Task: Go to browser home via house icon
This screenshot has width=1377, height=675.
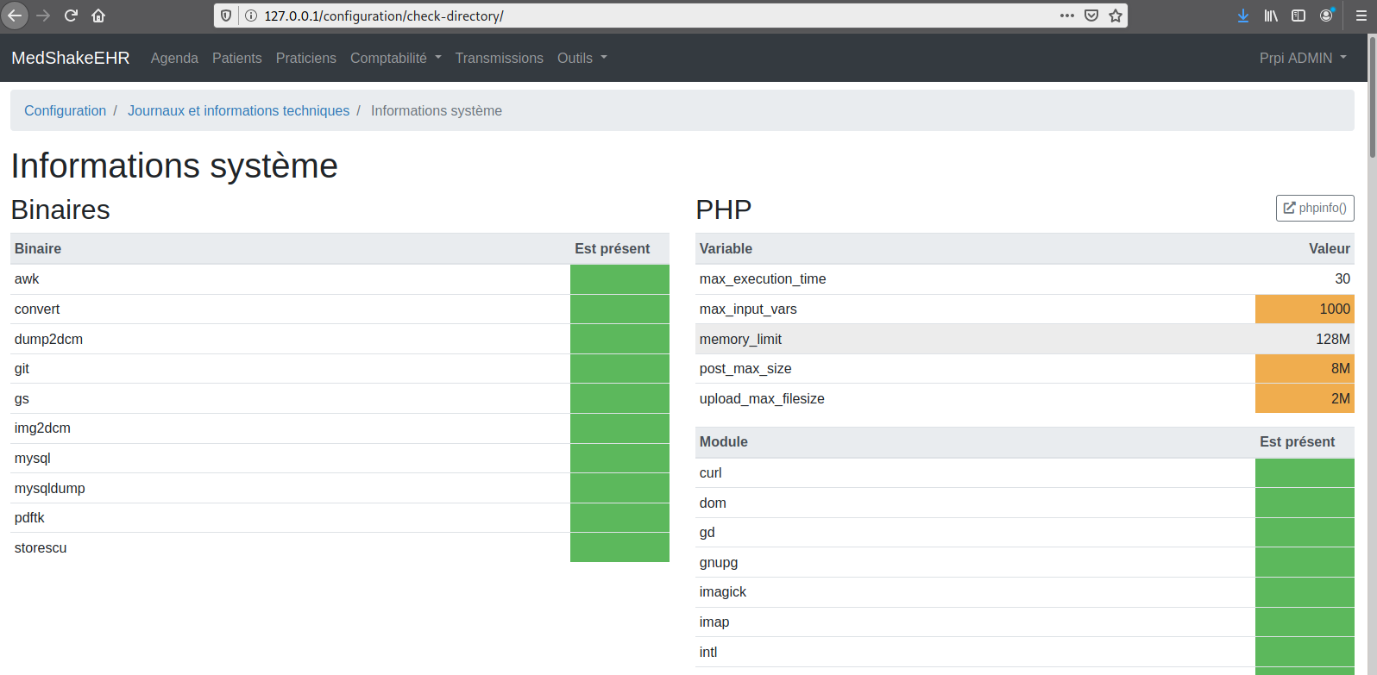Action: [98, 16]
